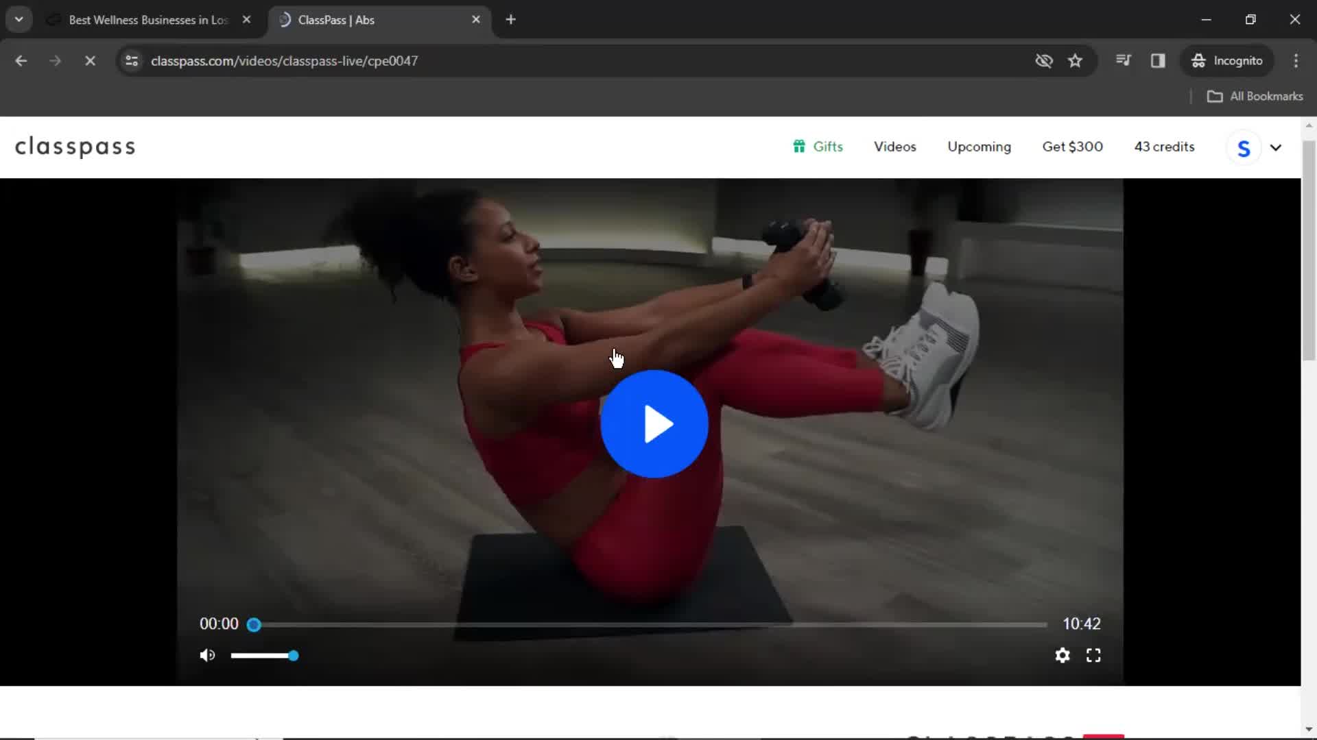Click the Gifts gift box icon
The height and width of the screenshot is (740, 1317).
[x=798, y=147]
